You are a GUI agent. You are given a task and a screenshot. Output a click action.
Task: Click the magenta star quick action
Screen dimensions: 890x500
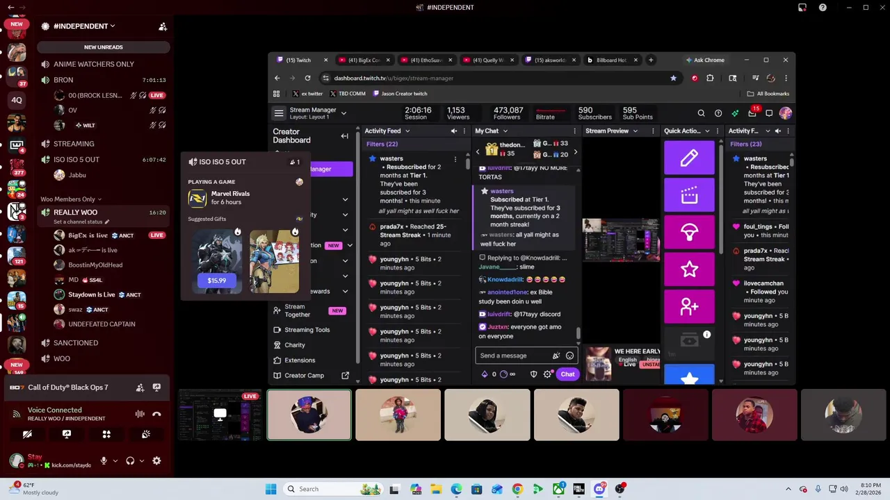689,269
